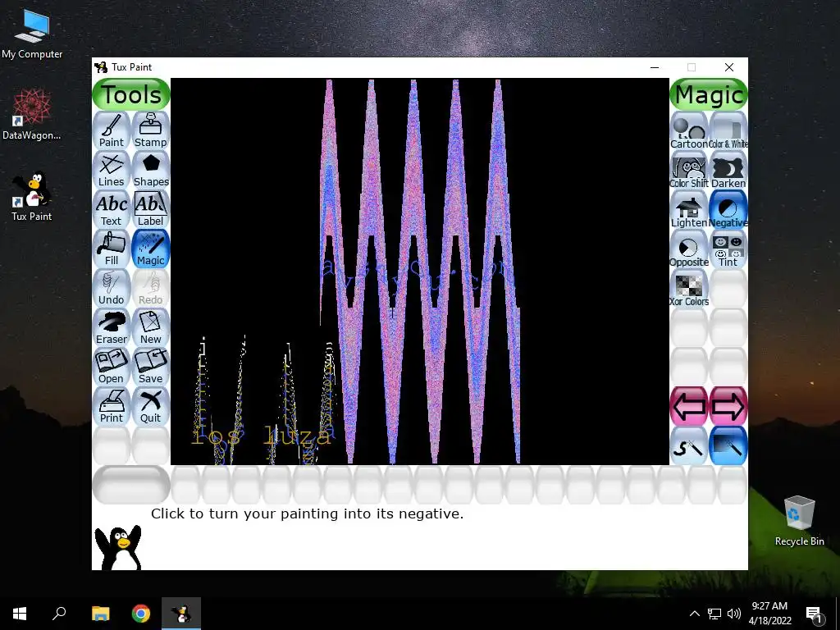Screen dimensions: 840x630
Task: Print the drawing
Action: tap(112, 405)
